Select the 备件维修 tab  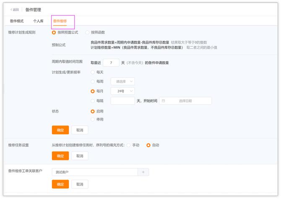pyautogui.click(x=60, y=21)
